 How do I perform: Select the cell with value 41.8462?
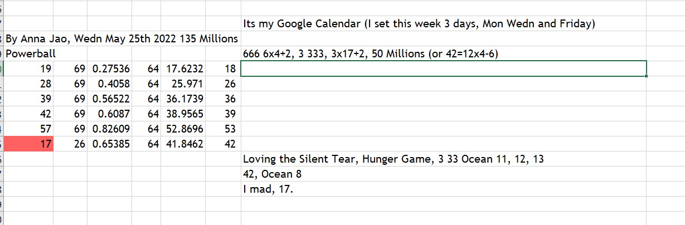coord(184,144)
